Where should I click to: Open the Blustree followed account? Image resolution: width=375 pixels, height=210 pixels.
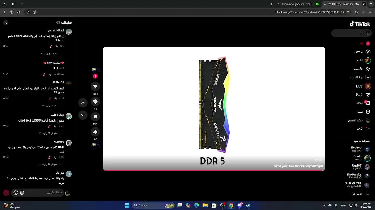[x=360, y=149]
